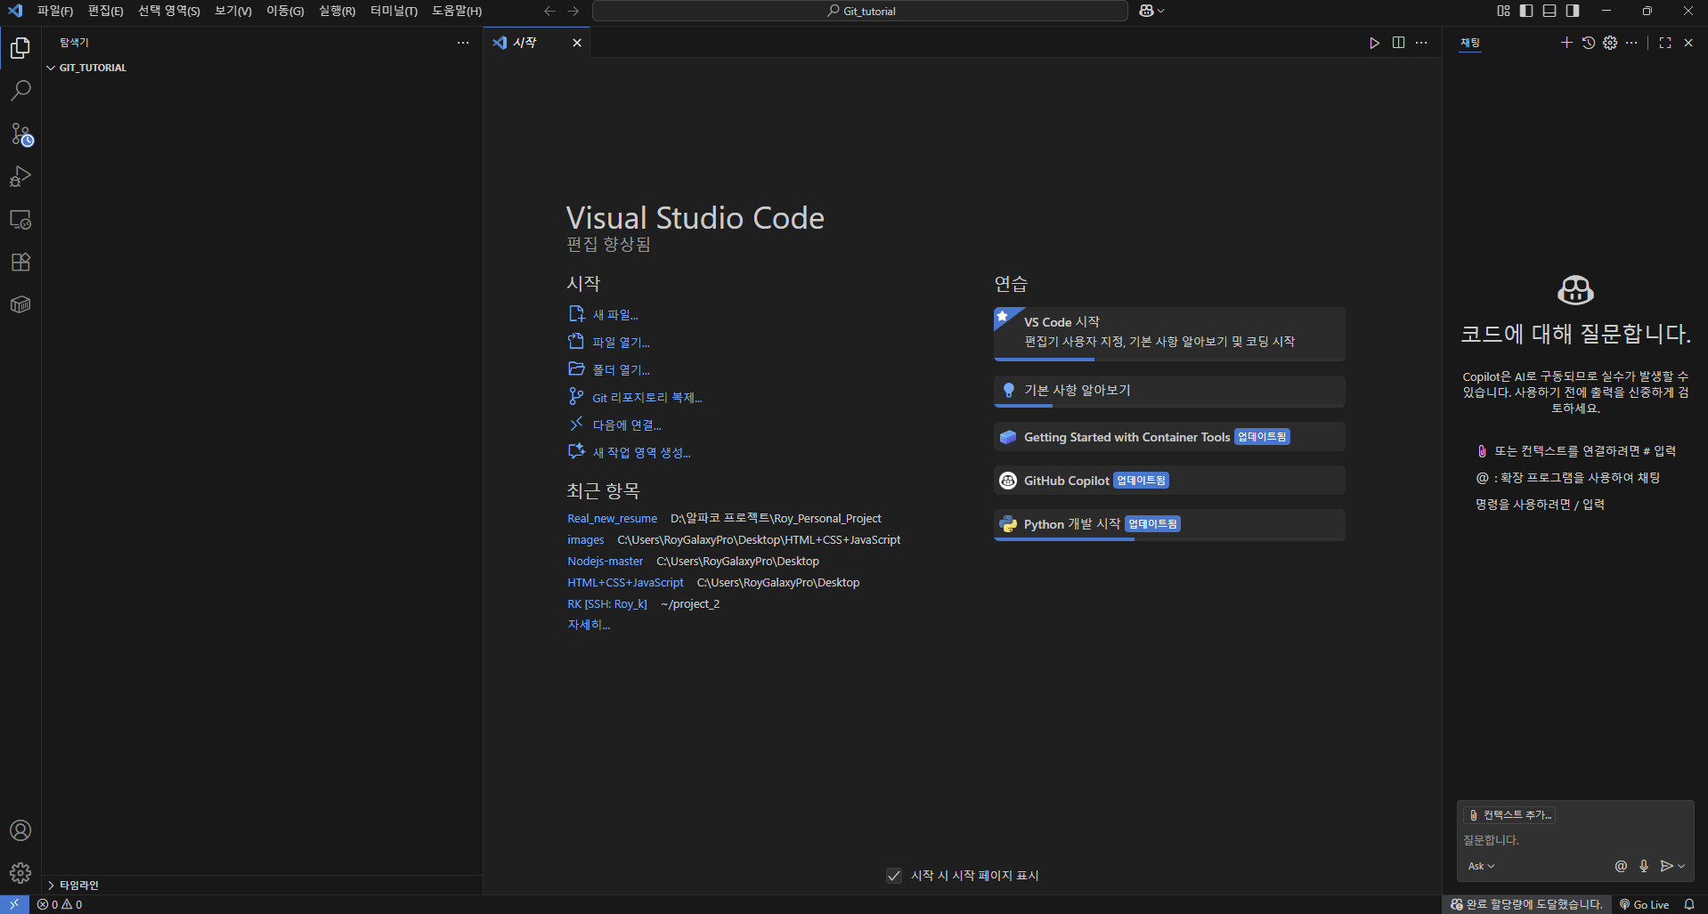Click the run button in editor toolbar
This screenshot has width=1708, height=914.
1374,43
